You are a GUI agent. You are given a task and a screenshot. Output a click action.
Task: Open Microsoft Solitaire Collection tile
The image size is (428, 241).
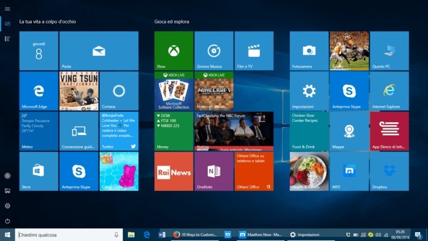(174, 91)
